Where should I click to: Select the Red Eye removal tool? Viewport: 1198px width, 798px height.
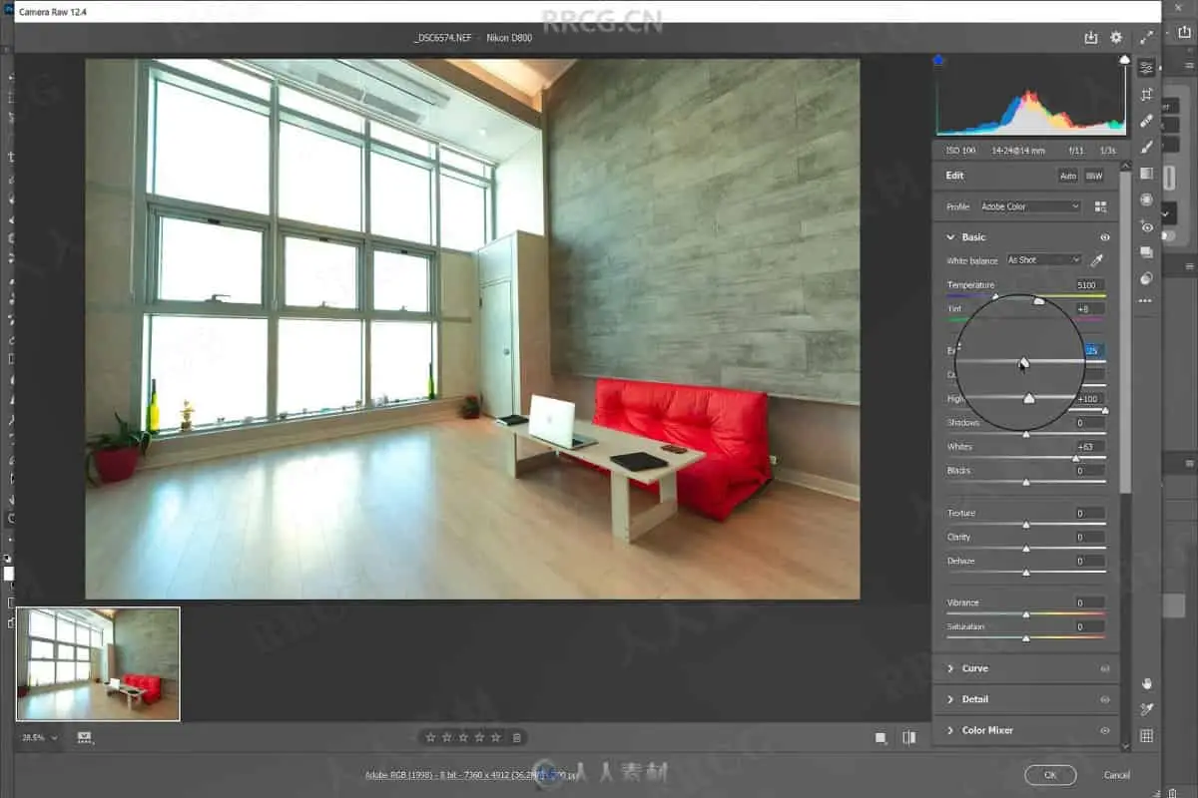(1146, 226)
